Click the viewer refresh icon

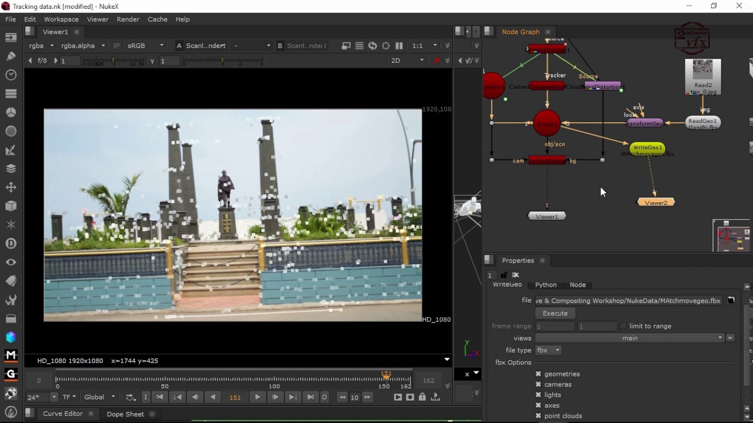(x=372, y=46)
